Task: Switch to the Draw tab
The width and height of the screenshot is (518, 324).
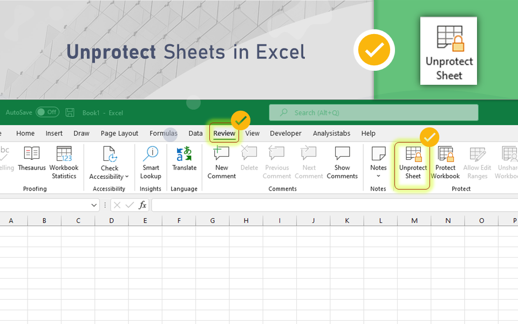Action: pos(81,133)
